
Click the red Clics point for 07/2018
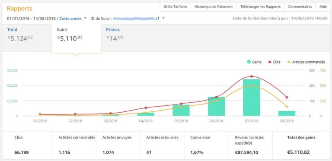pyautogui.click(x=252, y=76)
